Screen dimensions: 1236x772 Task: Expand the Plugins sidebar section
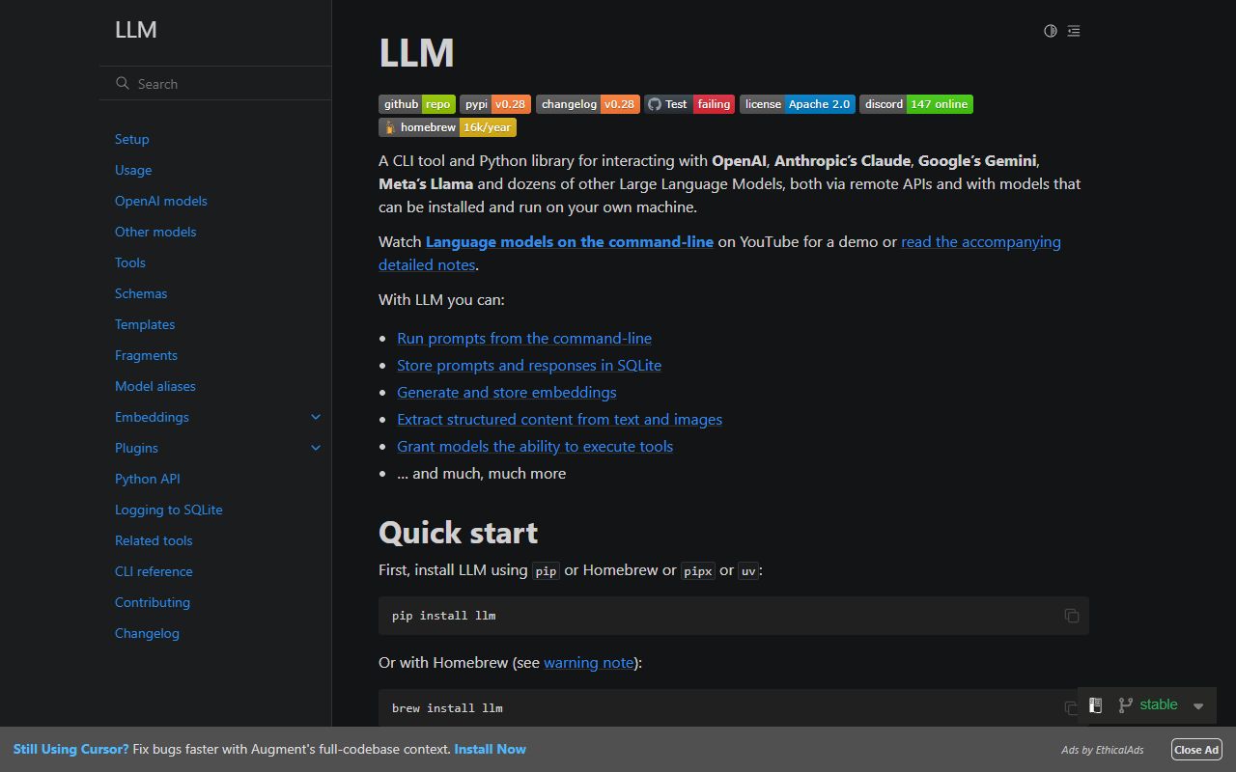316,448
